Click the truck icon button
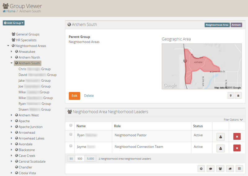The height and width of the screenshot is (176, 248). 230,169
